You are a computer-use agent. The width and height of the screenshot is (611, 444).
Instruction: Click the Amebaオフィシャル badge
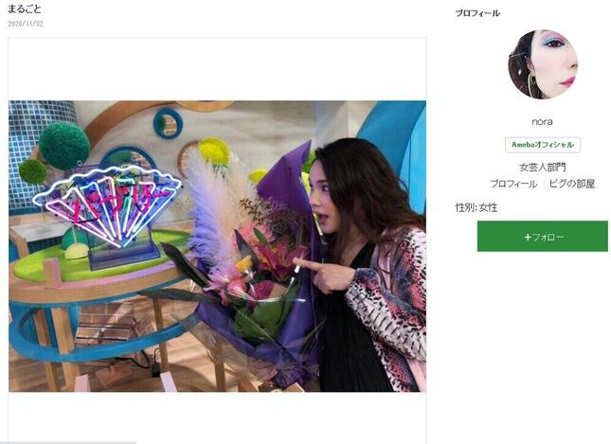[543, 145]
